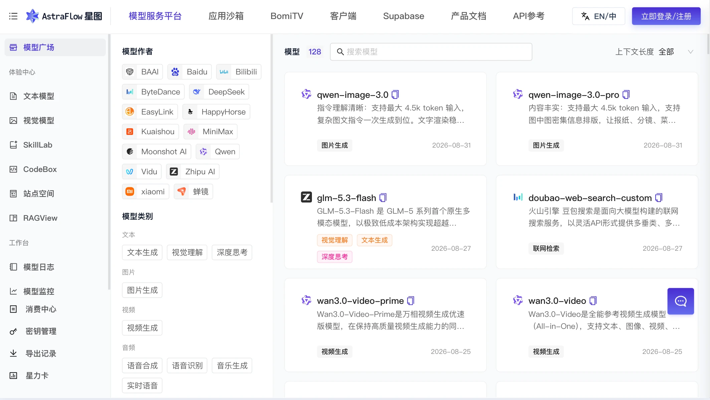This screenshot has height=400, width=710.
Task: Click the left sidebar scrollbar
Action: [109, 162]
